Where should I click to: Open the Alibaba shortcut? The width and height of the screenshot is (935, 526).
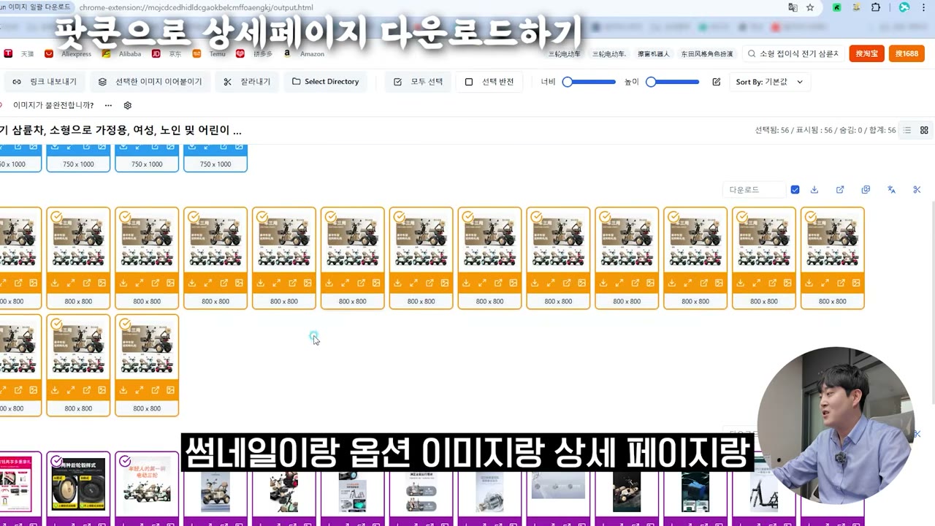pos(122,53)
